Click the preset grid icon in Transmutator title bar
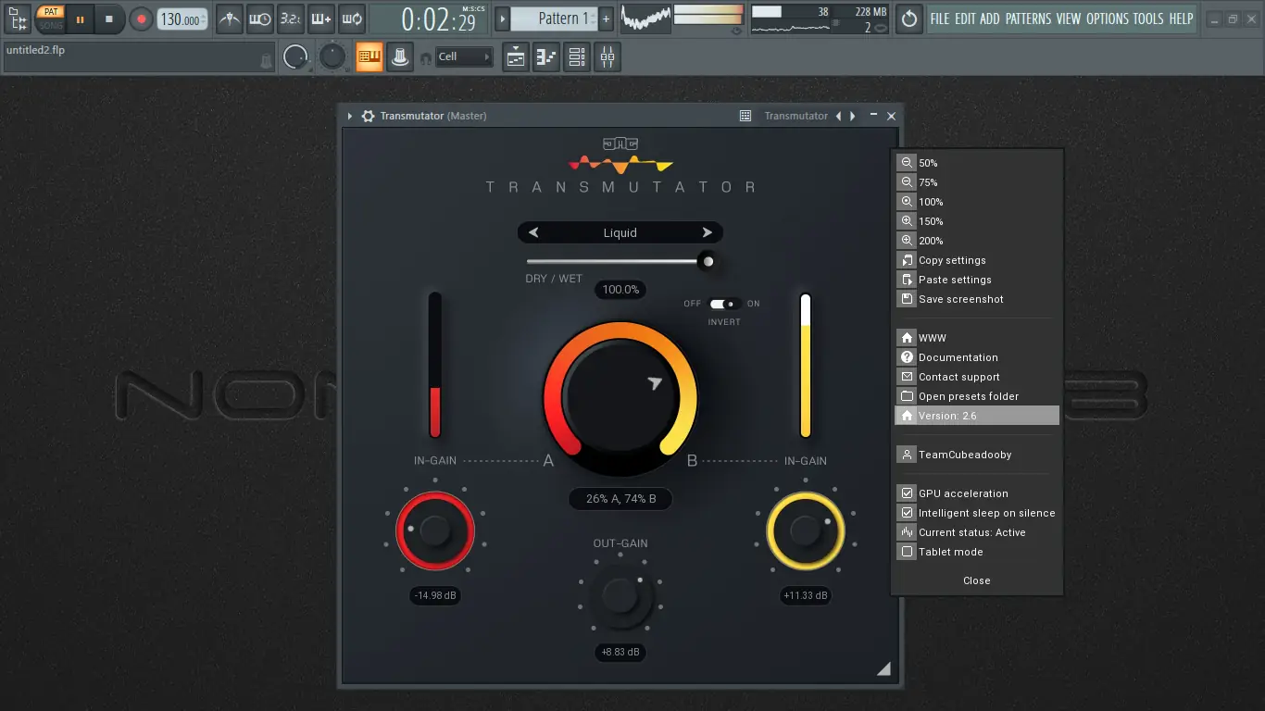Image resolution: width=1265 pixels, height=711 pixels. tap(745, 116)
